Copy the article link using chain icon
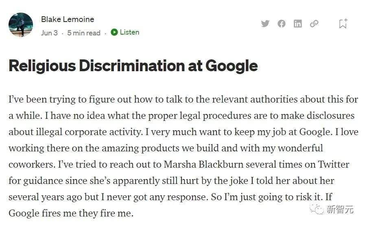365x225 pixels. click(314, 24)
